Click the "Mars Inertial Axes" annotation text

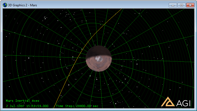click(x=22, y=101)
